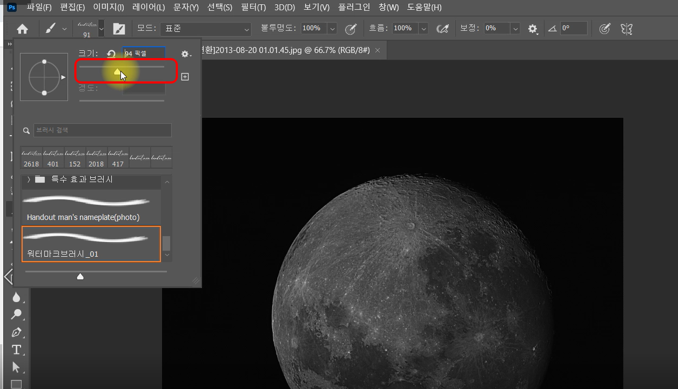Select recent brush labeled 401
Screen dimensions: 678x389
(x=53, y=157)
